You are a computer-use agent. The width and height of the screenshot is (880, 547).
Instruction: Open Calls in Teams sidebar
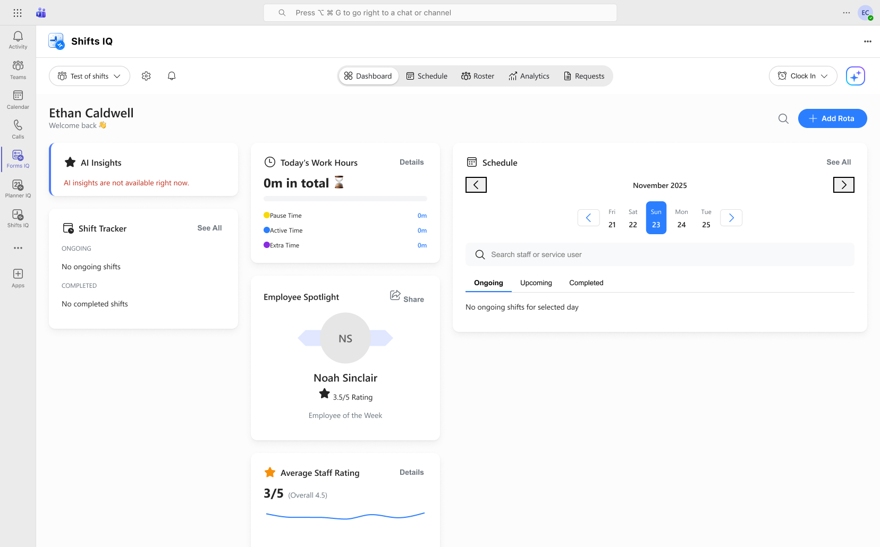coord(18,129)
